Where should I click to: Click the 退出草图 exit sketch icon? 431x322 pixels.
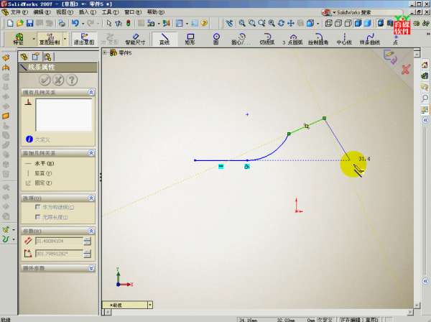click(x=84, y=37)
